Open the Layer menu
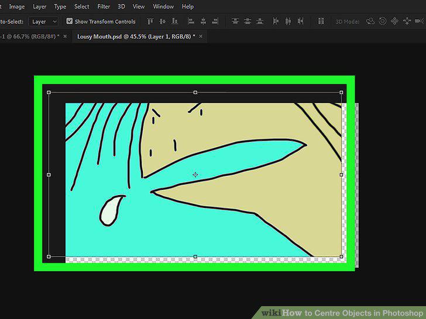426x319 pixels. [x=39, y=6]
